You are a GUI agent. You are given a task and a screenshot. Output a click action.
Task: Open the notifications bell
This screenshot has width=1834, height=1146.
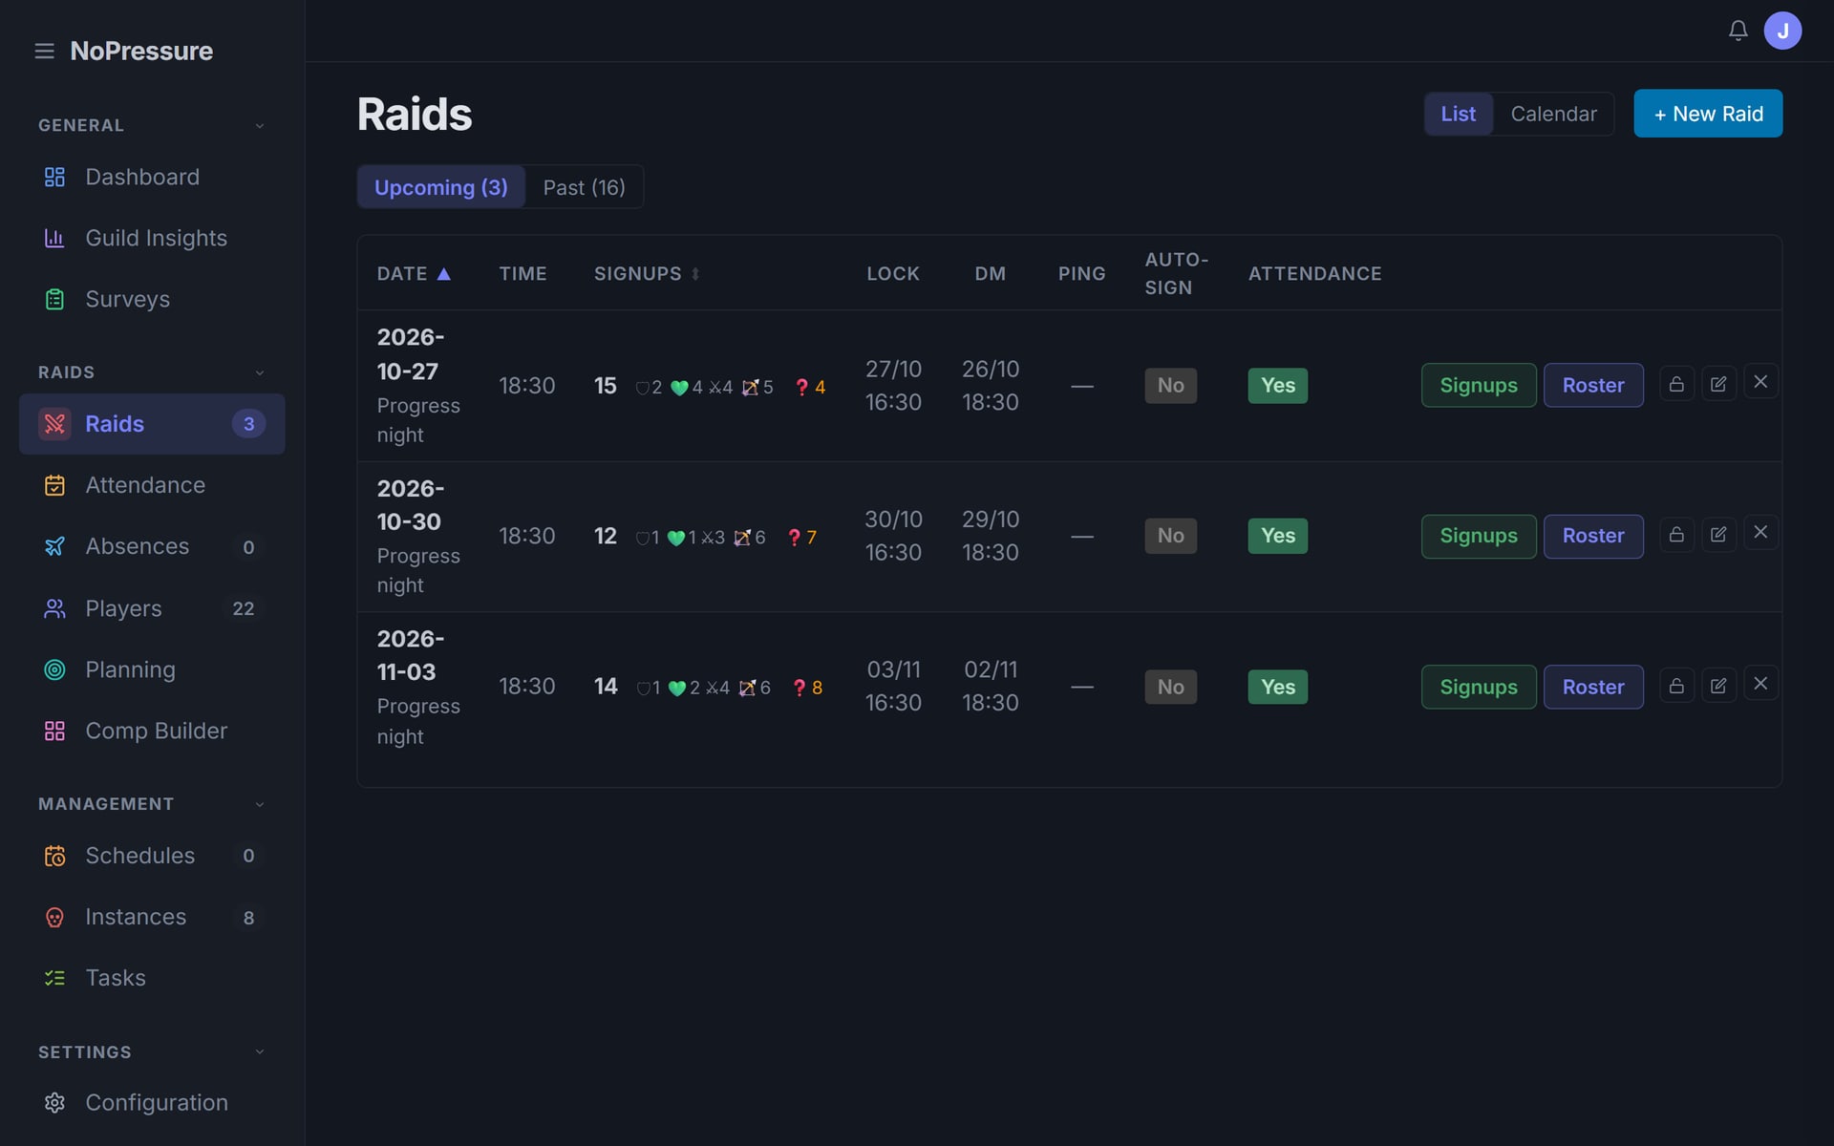click(1738, 31)
